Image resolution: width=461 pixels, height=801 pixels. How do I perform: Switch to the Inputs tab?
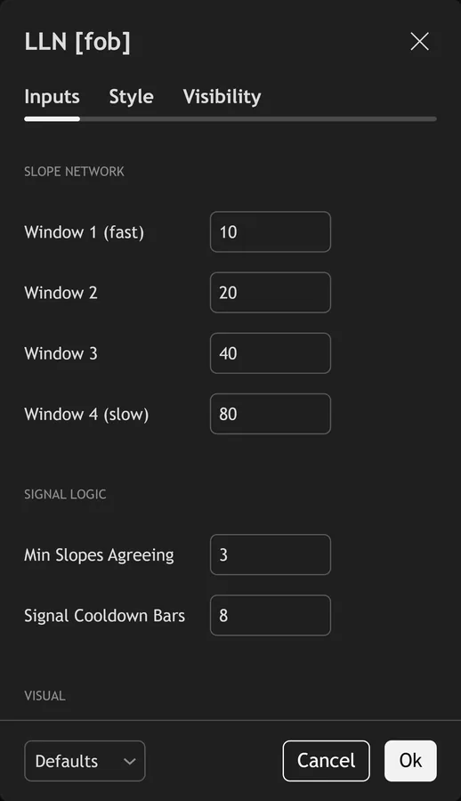(x=52, y=96)
